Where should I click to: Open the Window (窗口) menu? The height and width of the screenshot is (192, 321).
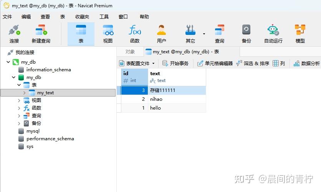[x=123, y=17]
